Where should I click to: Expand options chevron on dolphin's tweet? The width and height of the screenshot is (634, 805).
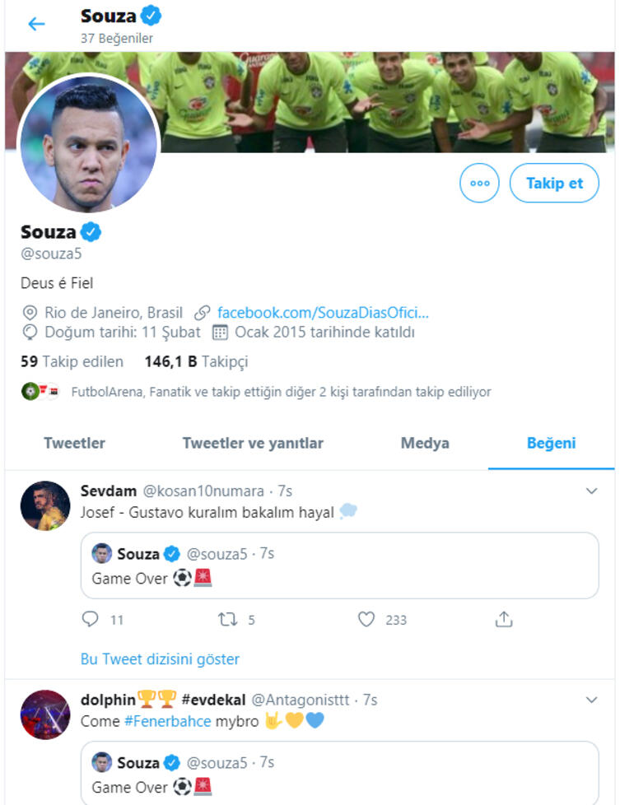coord(590,700)
